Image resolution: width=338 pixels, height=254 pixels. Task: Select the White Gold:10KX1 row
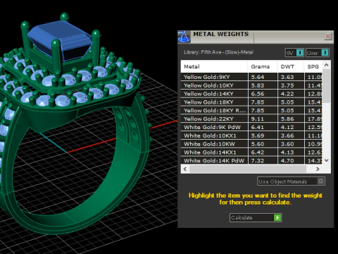point(251,135)
